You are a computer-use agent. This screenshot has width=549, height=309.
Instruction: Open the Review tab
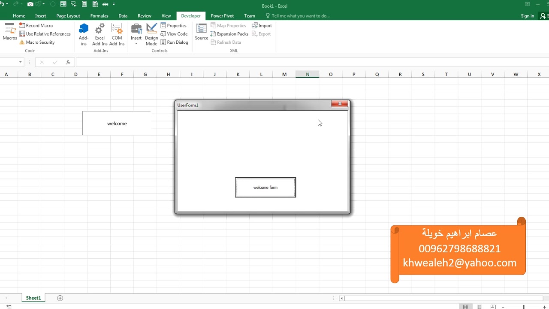pyautogui.click(x=145, y=16)
